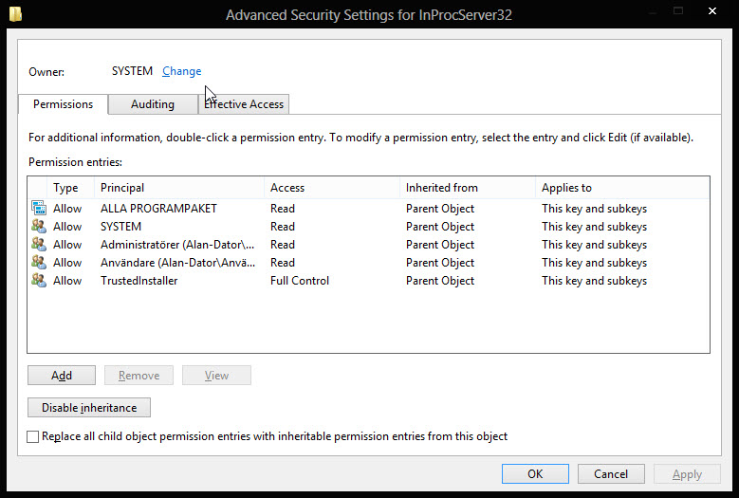Tick the Replace all child object permissions checkbox
This screenshot has height=498, width=739.
pyautogui.click(x=33, y=436)
